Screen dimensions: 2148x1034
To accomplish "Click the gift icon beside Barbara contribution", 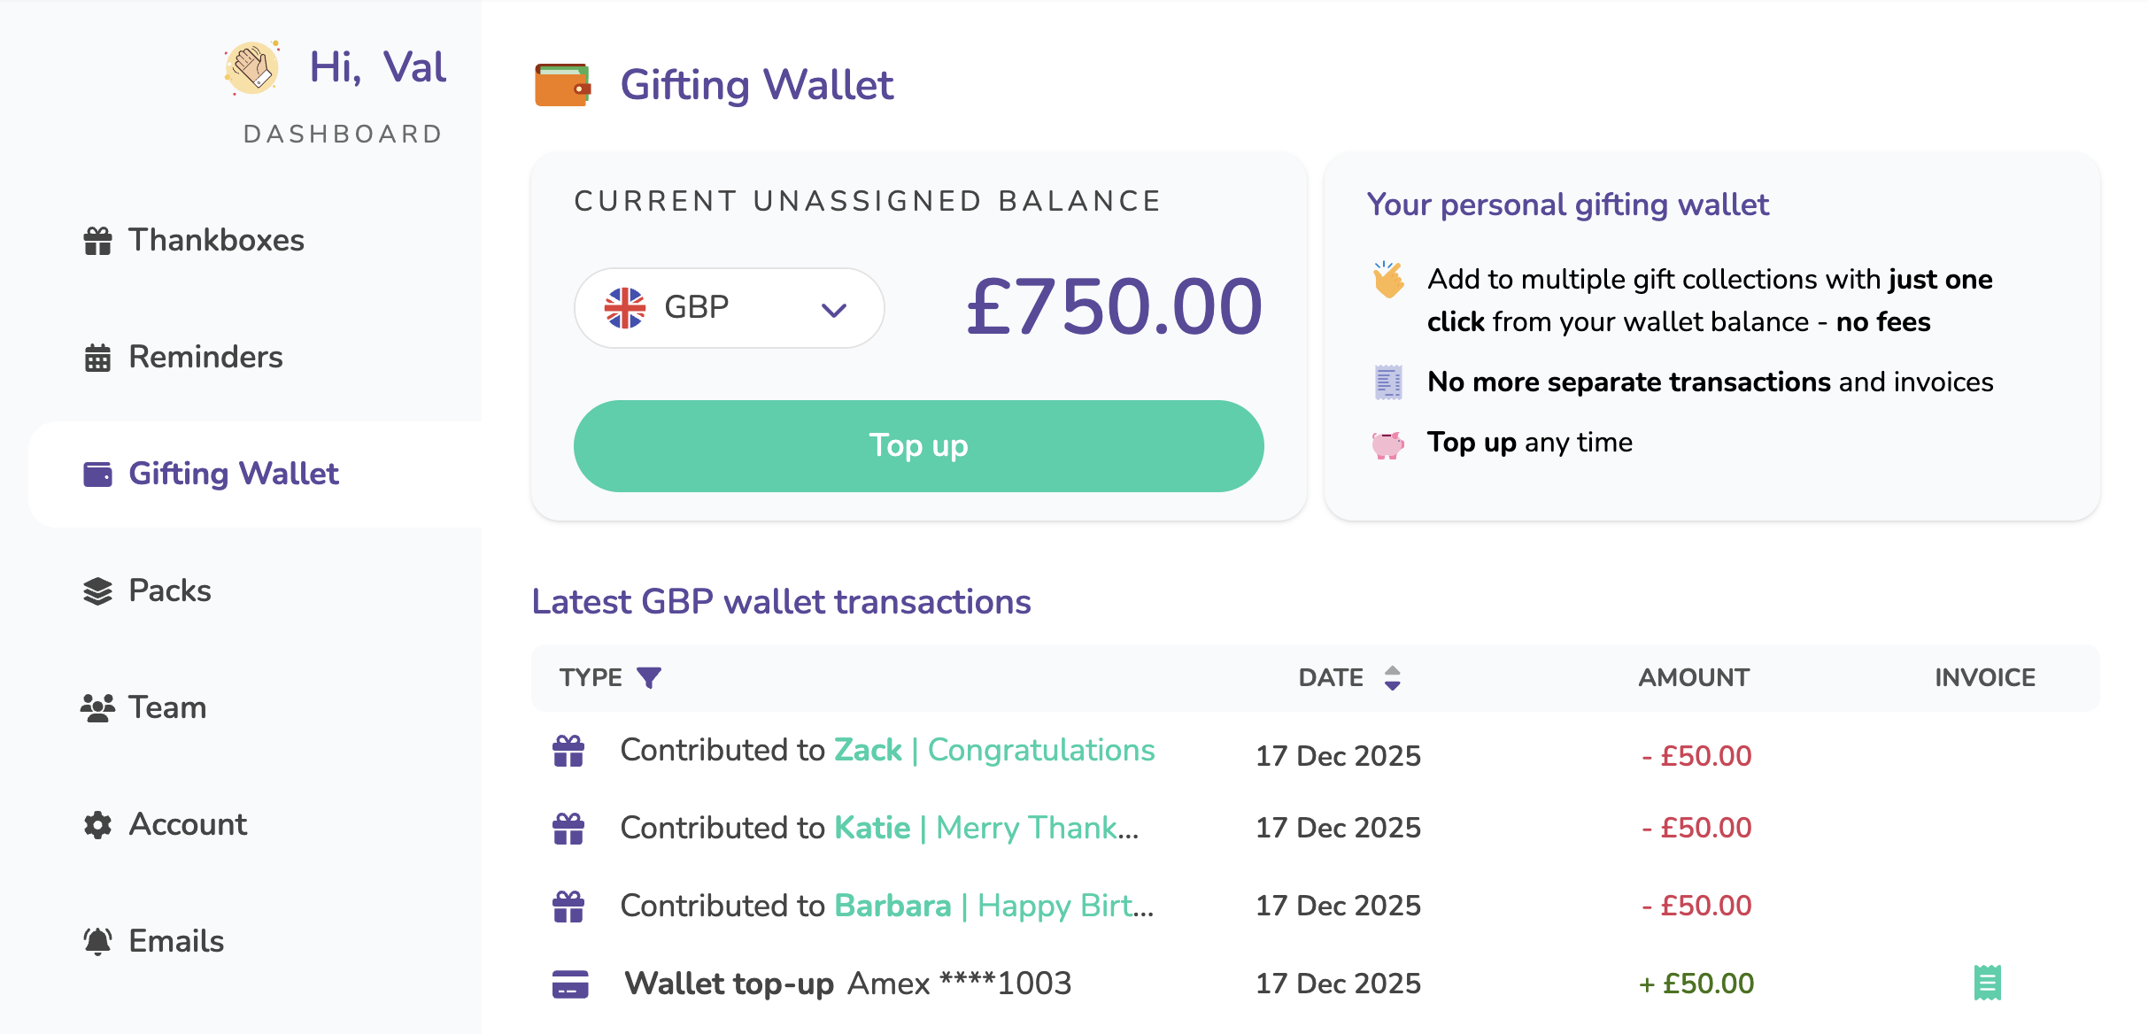I will (568, 907).
